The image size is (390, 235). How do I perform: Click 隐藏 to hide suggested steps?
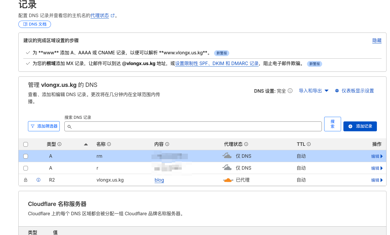pos(377,41)
